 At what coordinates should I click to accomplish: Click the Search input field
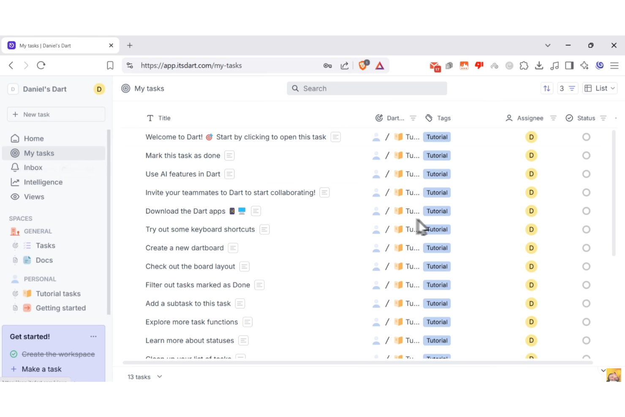pos(367,88)
